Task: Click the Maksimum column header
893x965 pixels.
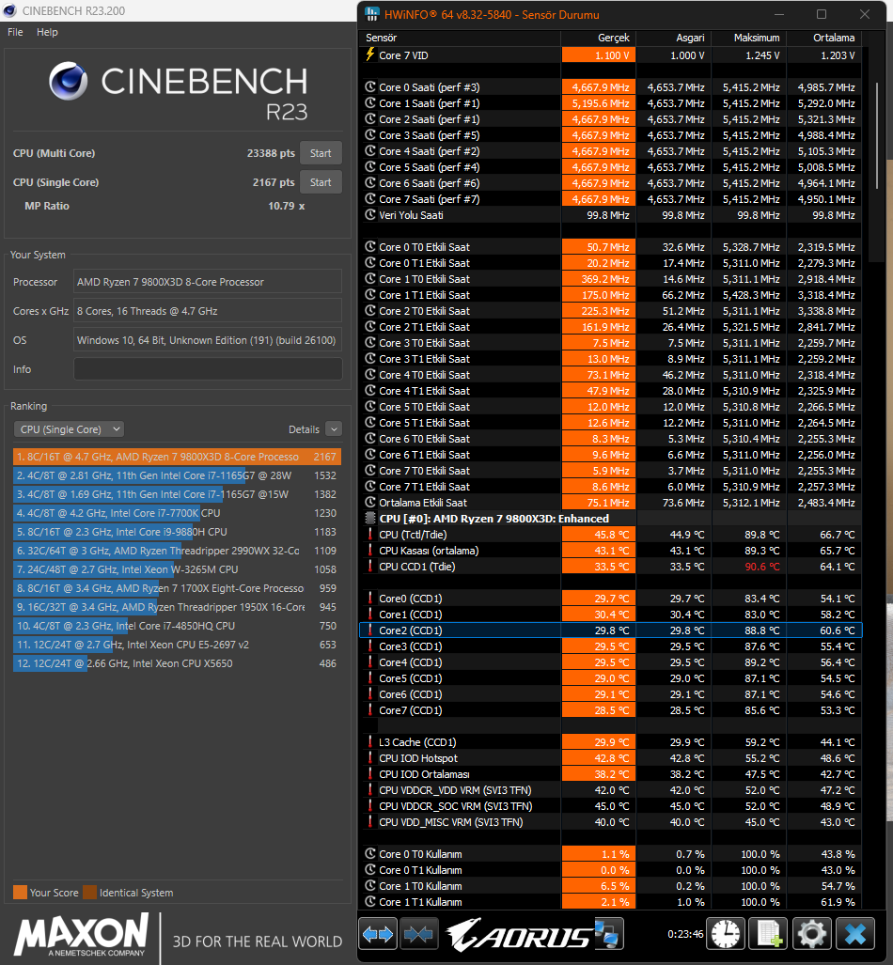Action: tap(749, 38)
